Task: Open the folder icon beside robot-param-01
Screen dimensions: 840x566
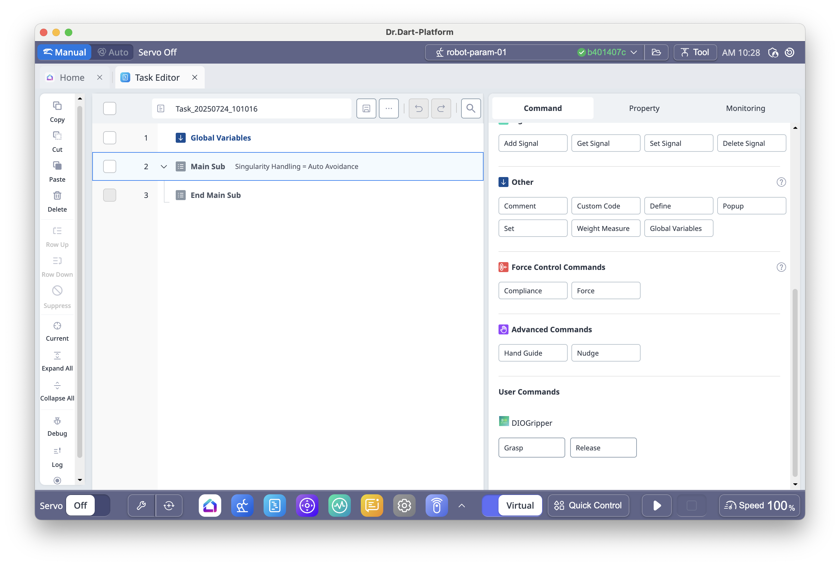Action: click(656, 52)
